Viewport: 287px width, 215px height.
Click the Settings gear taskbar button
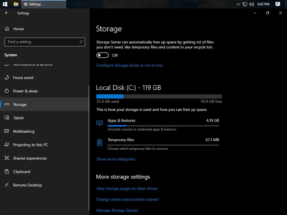(x=44, y=4)
